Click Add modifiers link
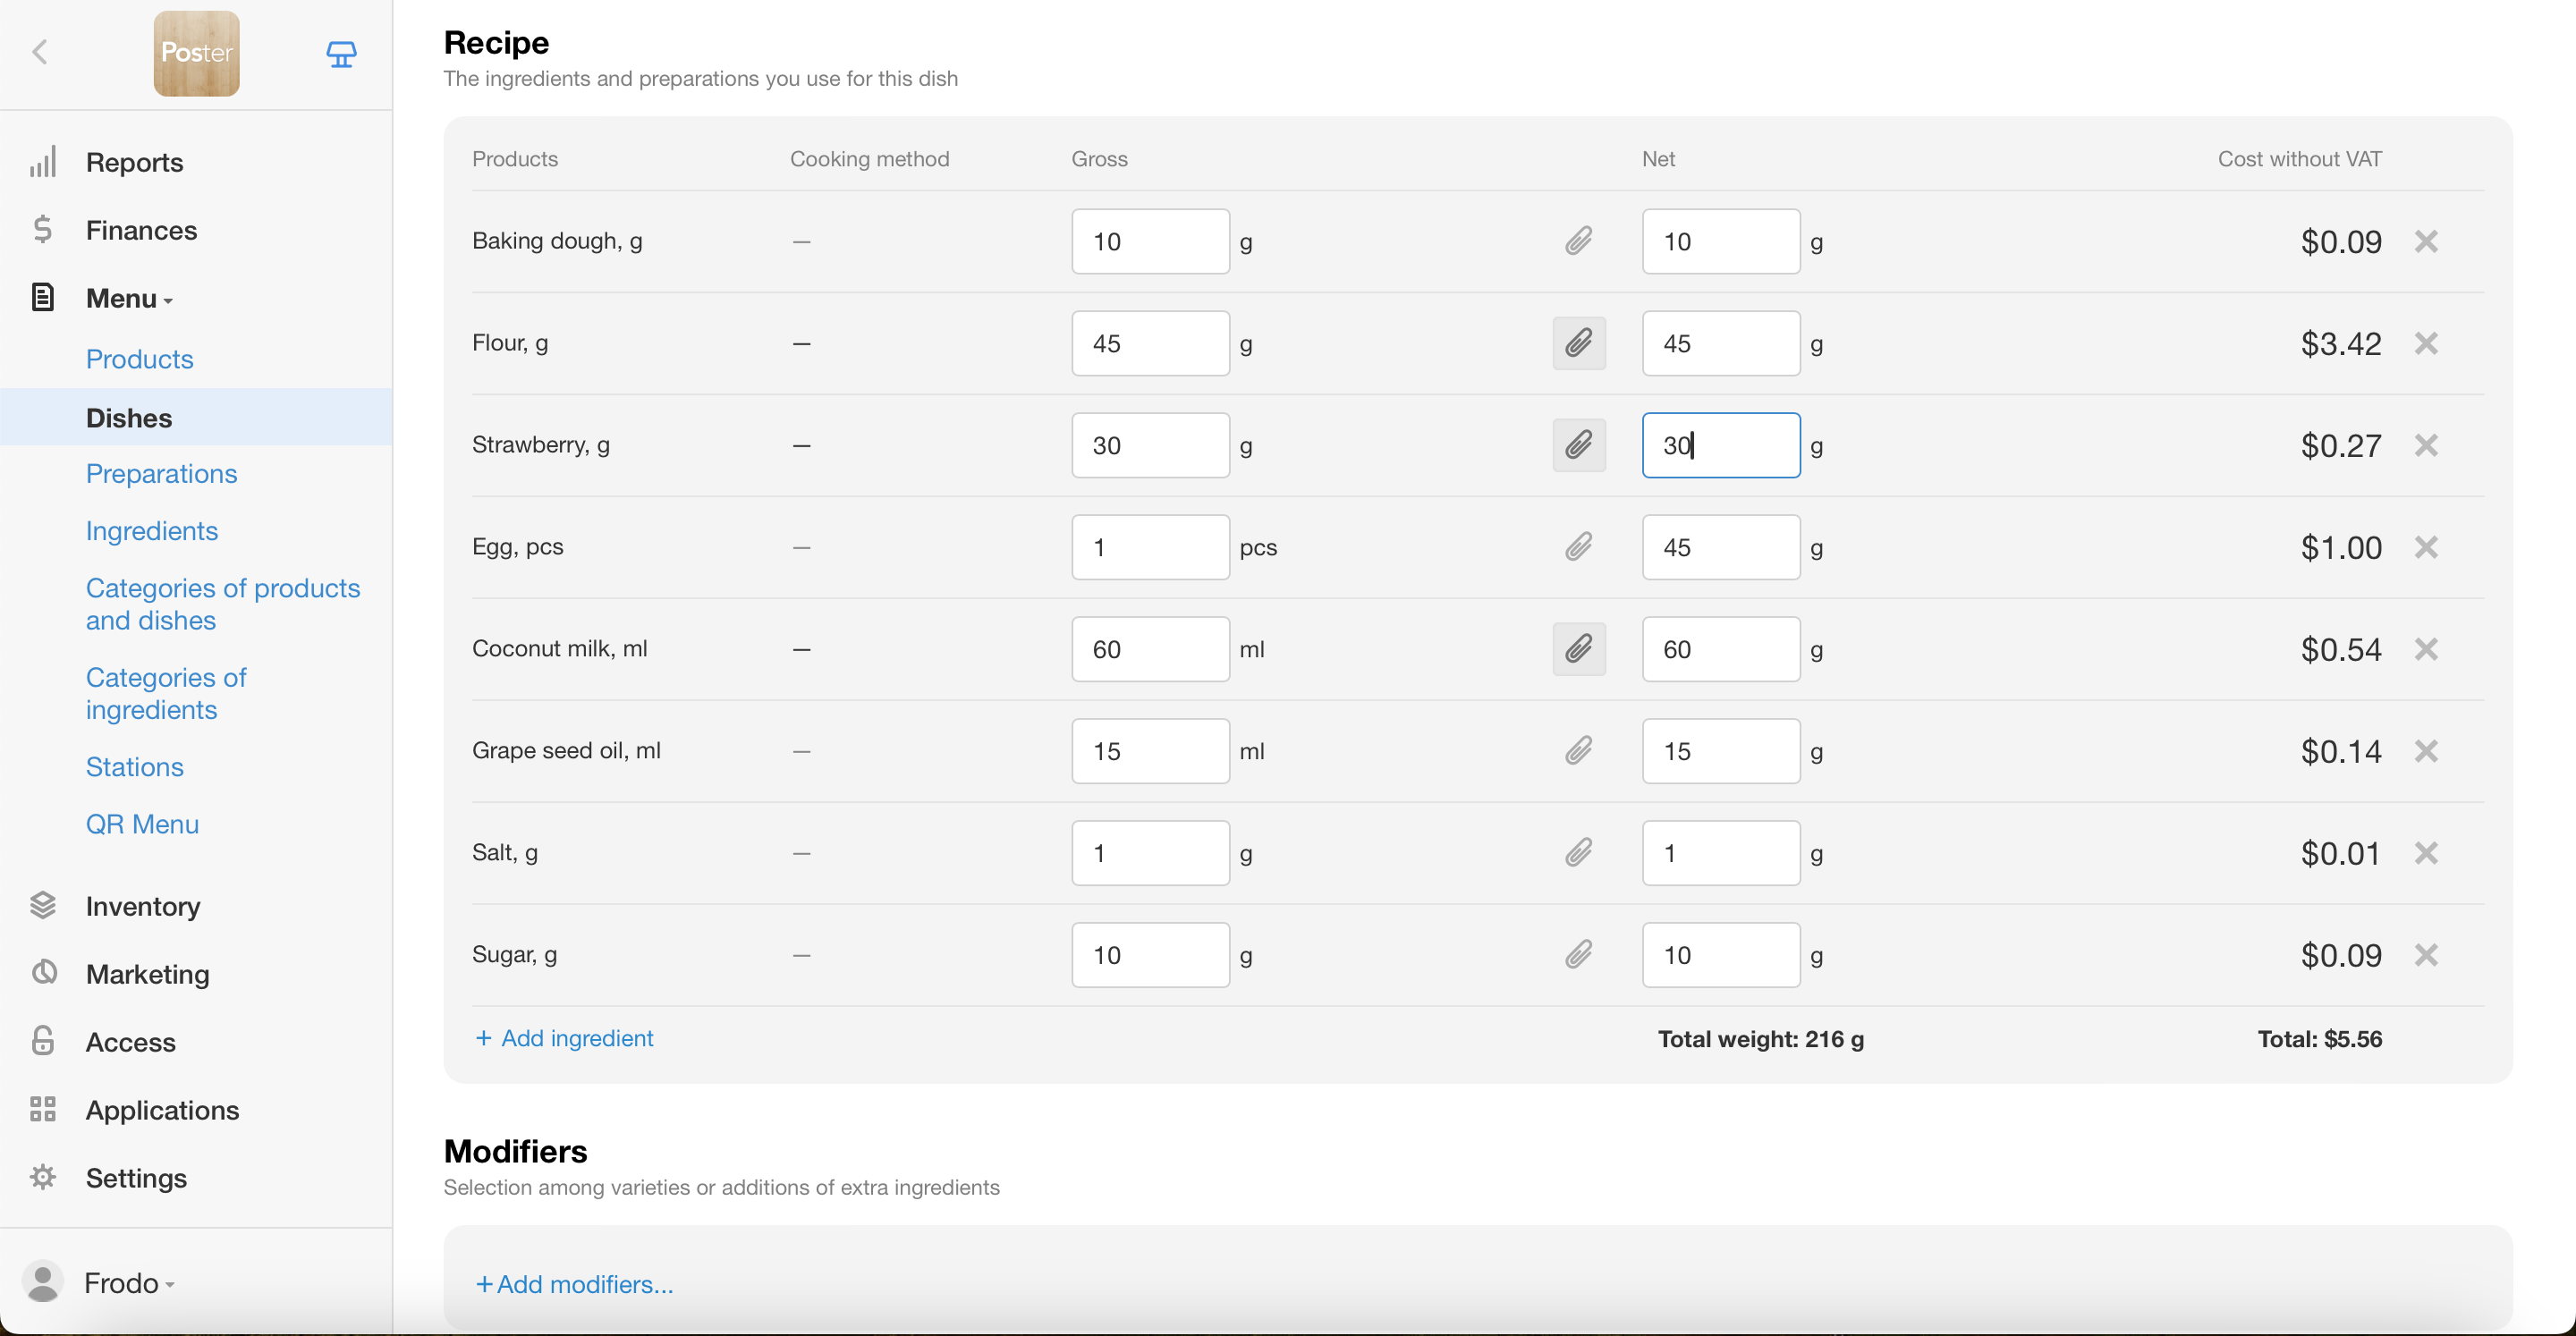The width and height of the screenshot is (2576, 1336). pyautogui.click(x=575, y=1284)
